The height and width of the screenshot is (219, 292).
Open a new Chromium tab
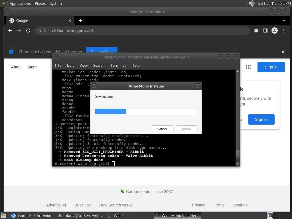[x=81, y=21]
